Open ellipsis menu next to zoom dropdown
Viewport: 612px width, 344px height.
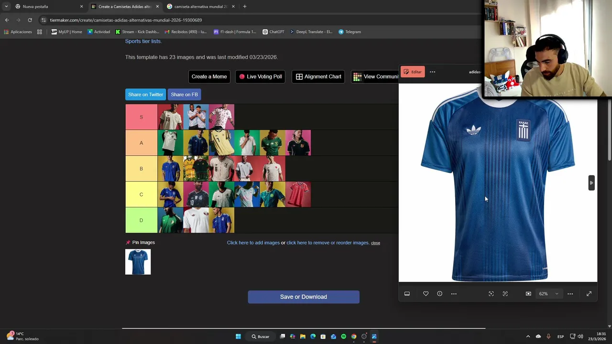tap(570, 294)
